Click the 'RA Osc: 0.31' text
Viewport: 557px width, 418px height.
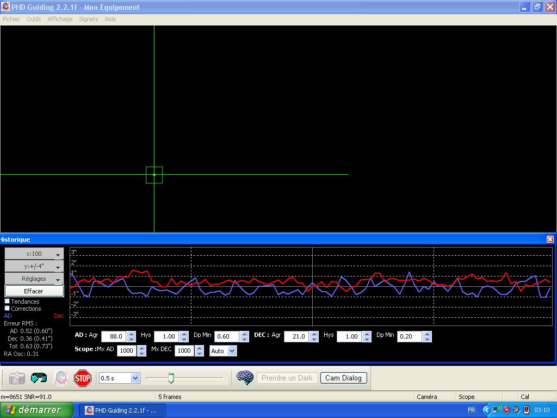pos(21,354)
